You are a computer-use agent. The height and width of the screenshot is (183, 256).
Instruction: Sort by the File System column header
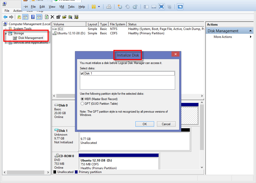118,24
